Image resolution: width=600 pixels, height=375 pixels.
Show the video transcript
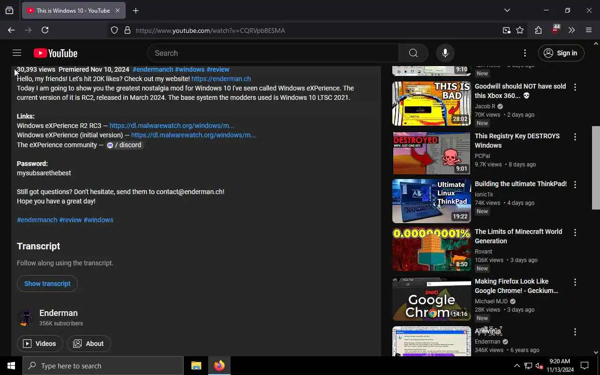[47, 284]
